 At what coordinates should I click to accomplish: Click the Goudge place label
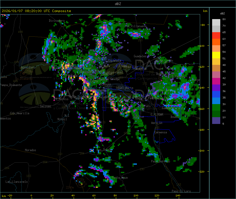point(115,79)
